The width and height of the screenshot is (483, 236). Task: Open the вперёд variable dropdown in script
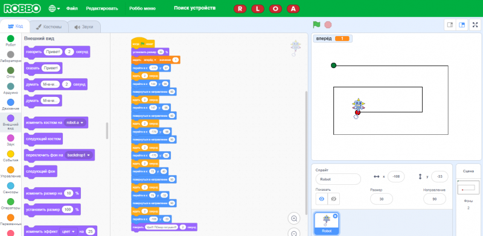150,60
